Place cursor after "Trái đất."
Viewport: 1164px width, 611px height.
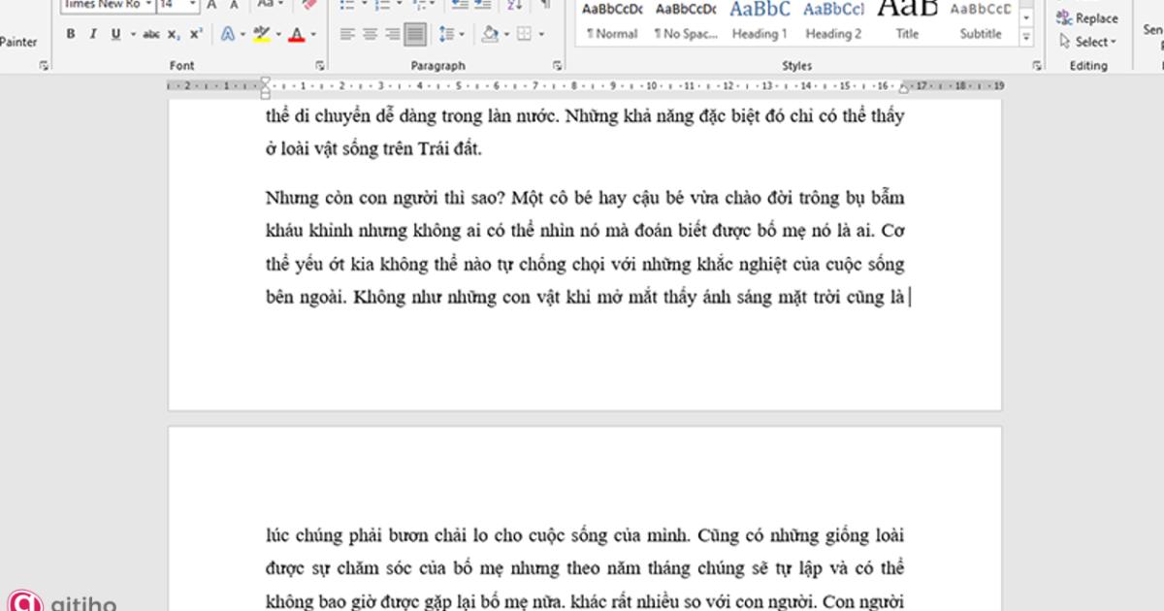(x=482, y=149)
